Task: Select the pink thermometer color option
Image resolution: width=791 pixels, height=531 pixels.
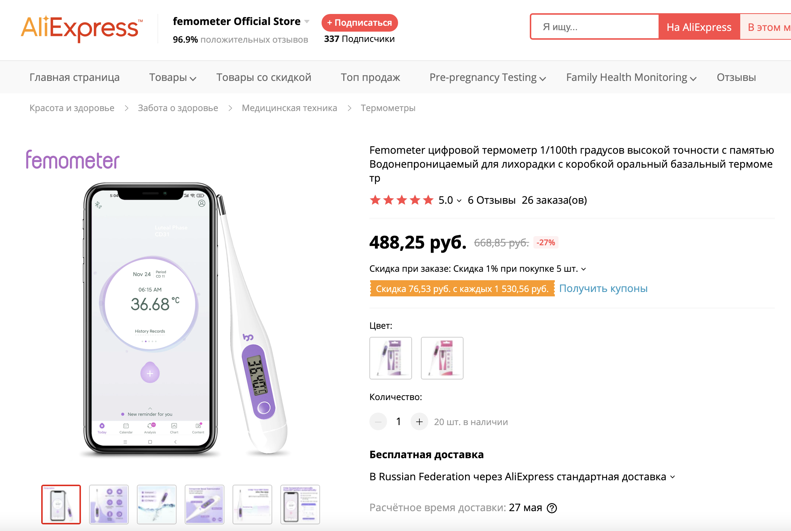Action: (442, 358)
